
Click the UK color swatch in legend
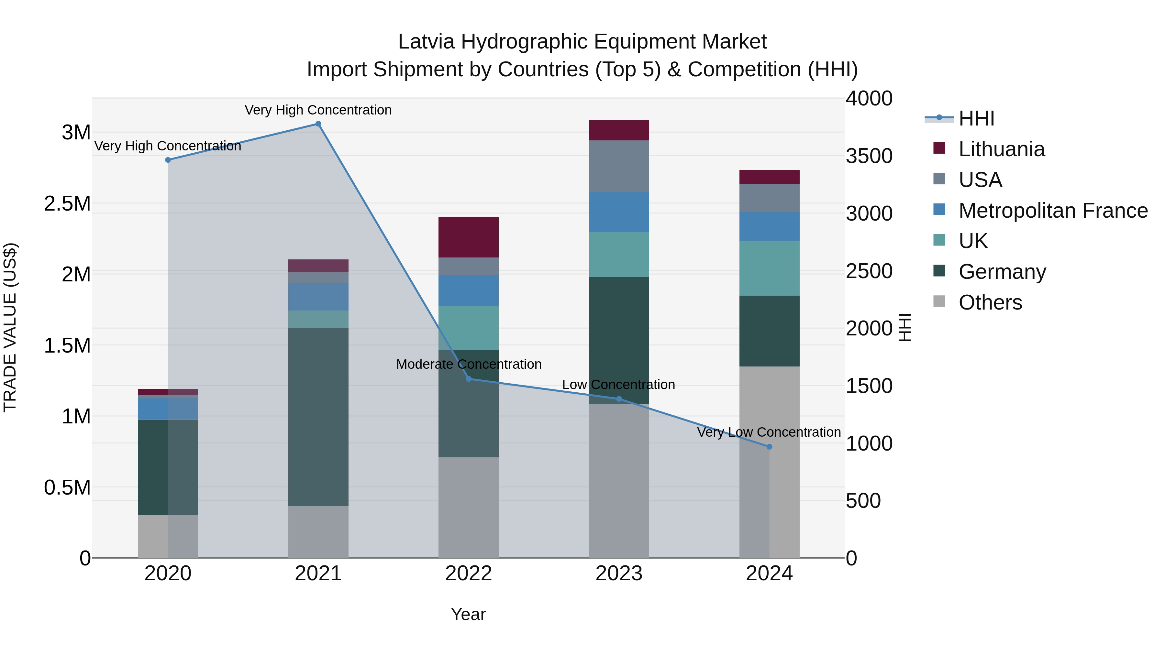click(x=939, y=240)
